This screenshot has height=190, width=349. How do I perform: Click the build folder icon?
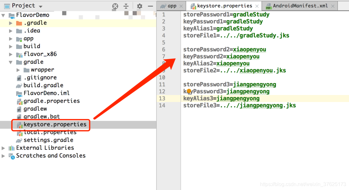click(19, 46)
